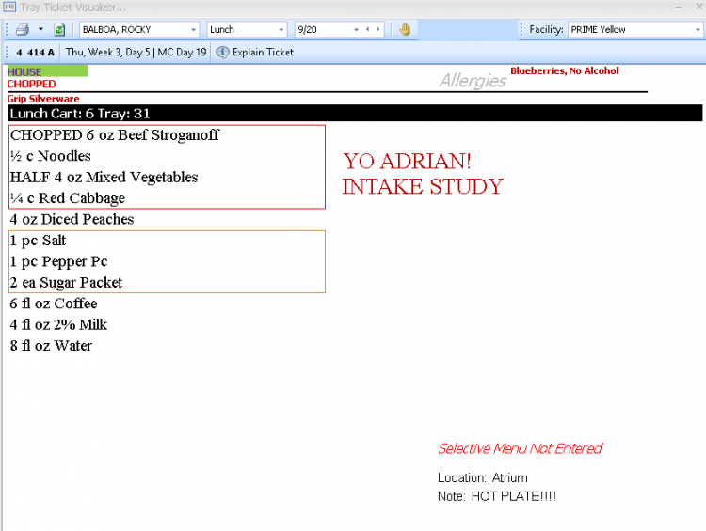Open the print options dropdown arrow
706x531 pixels.
(x=40, y=30)
